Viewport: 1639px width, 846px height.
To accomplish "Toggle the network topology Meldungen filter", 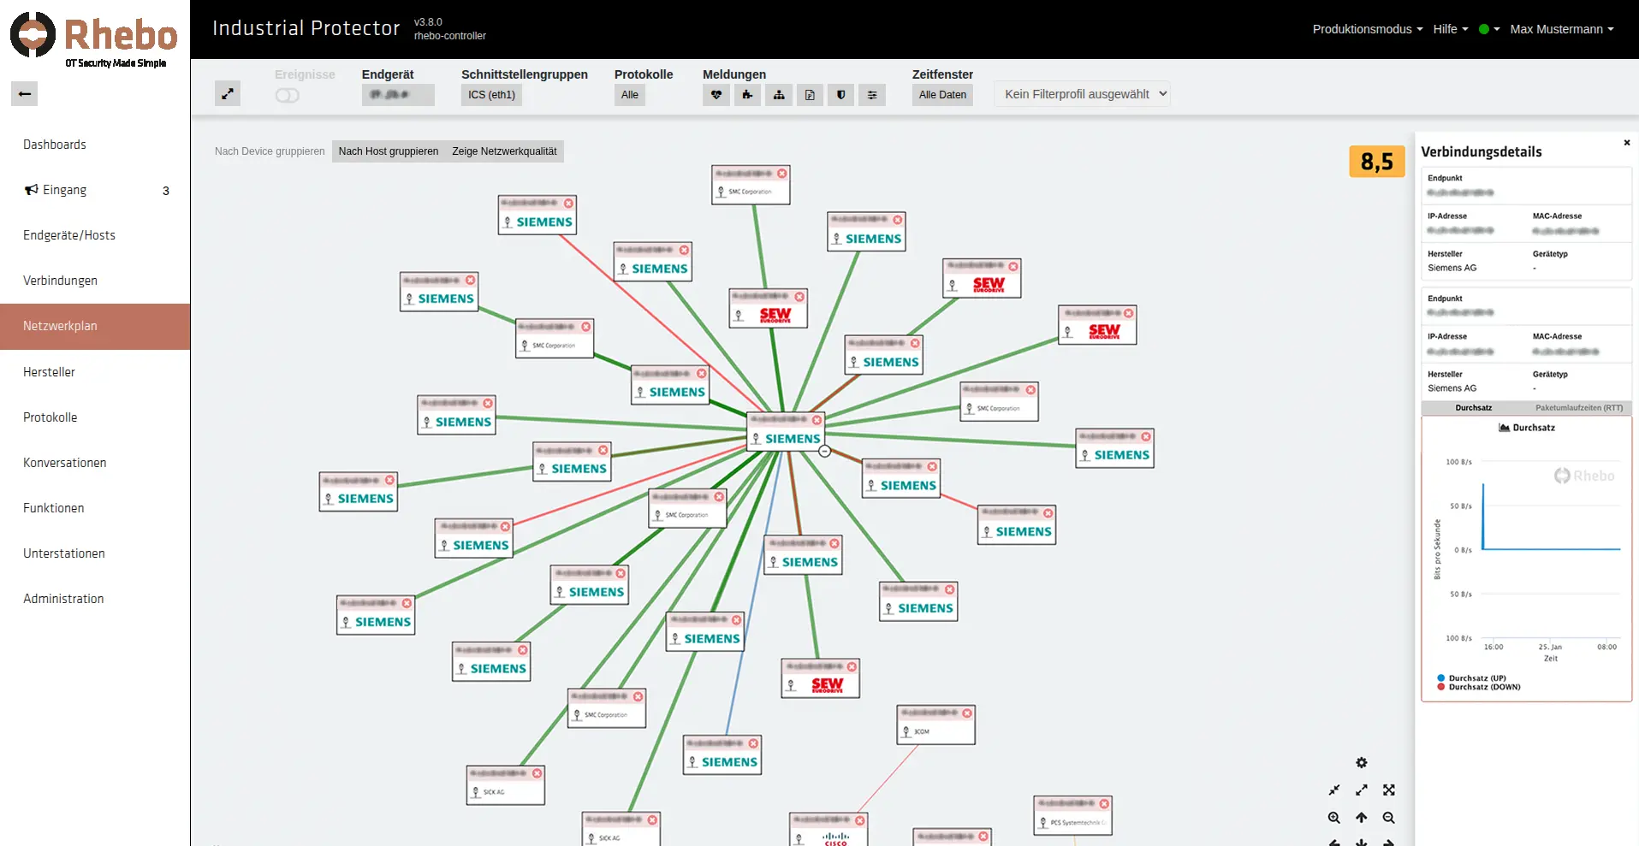I will [779, 95].
